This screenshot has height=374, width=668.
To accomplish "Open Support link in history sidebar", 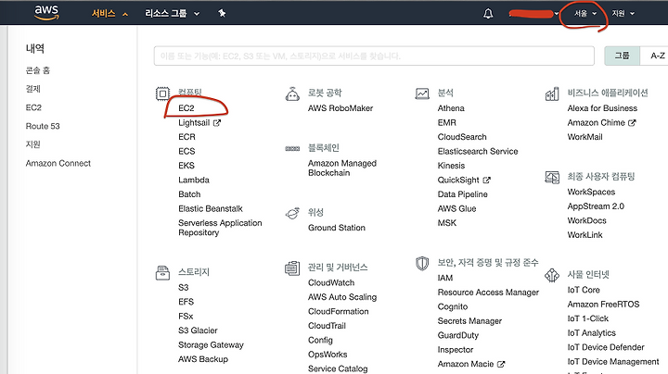I will point(32,144).
